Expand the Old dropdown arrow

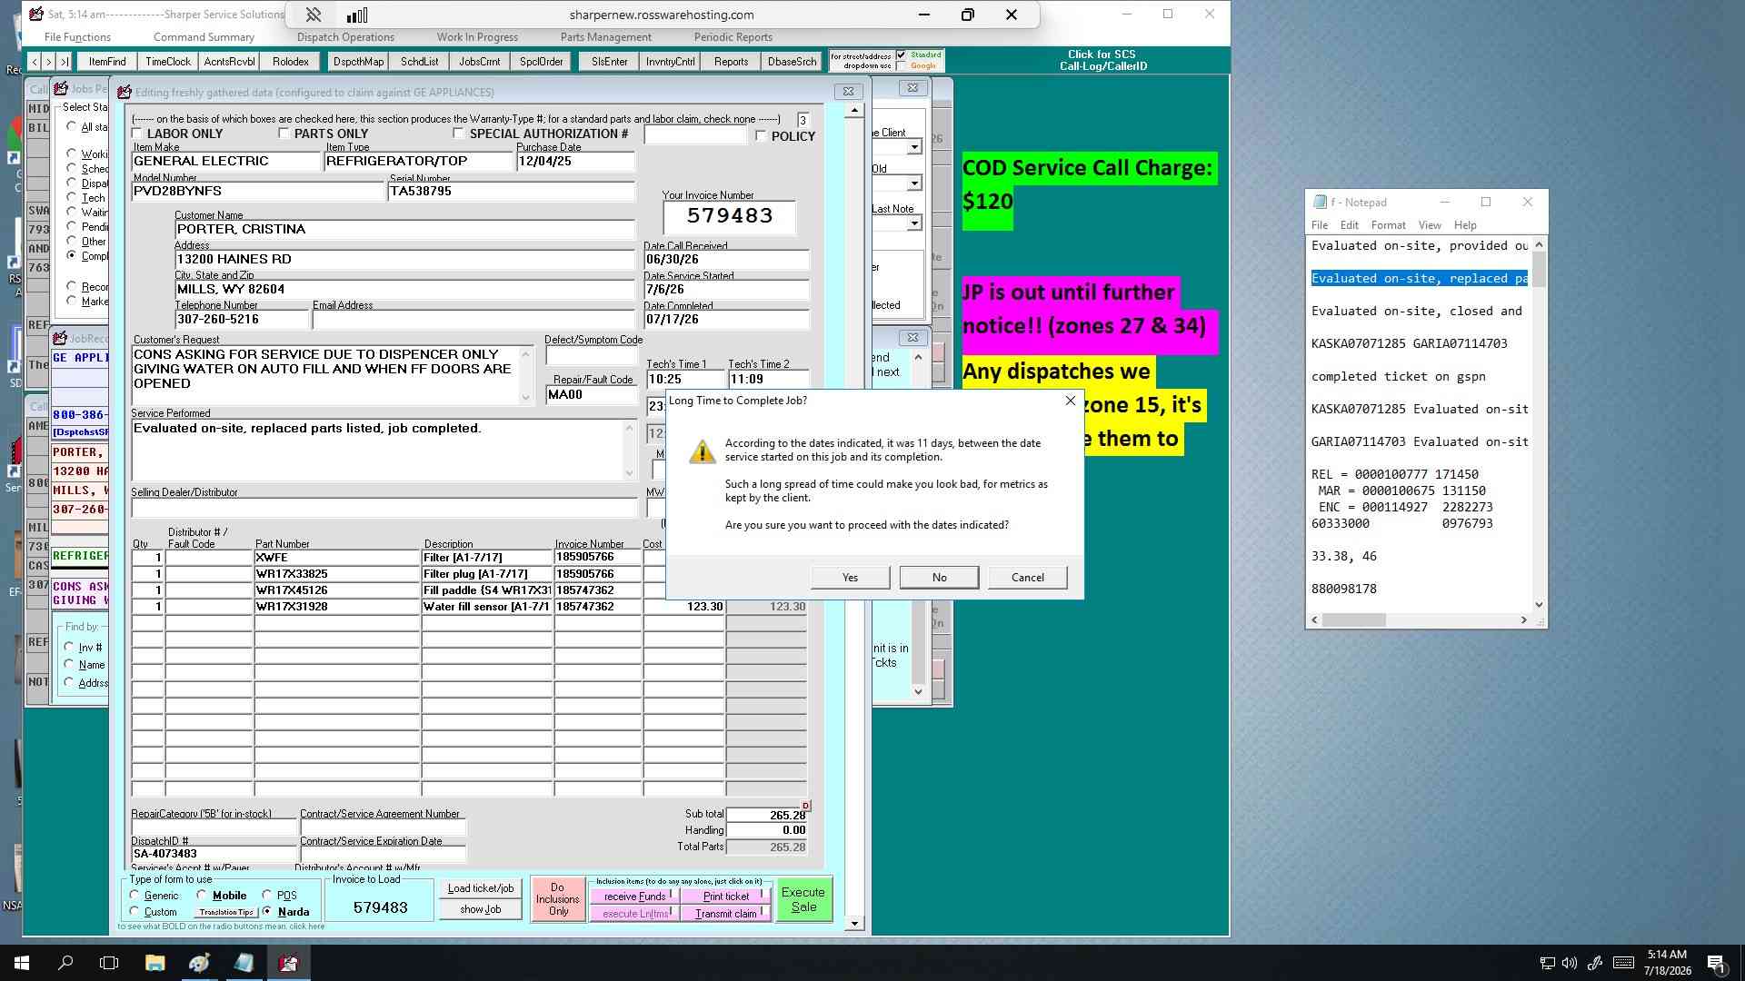[x=914, y=183]
